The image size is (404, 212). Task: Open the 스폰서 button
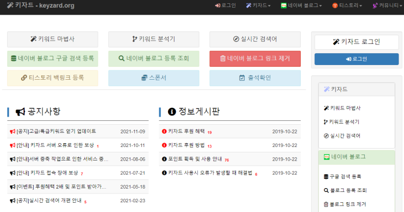click(x=153, y=78)
